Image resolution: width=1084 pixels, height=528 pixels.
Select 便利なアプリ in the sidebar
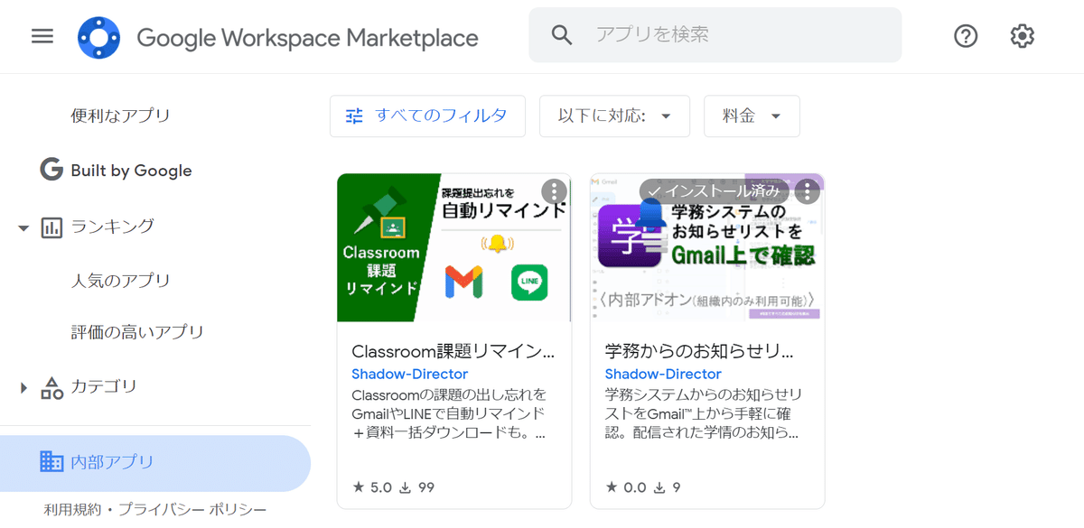tap(120, 116)
